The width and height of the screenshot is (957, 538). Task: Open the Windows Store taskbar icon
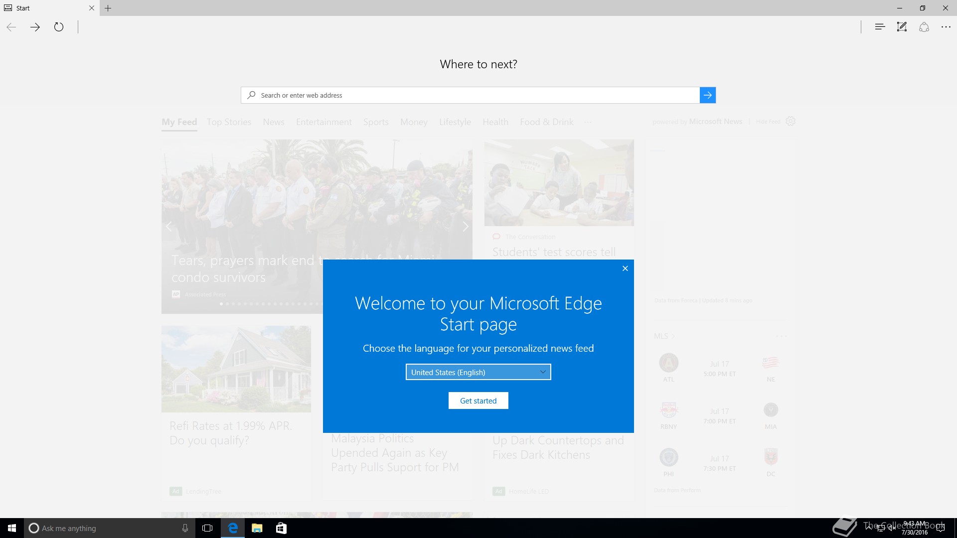(281, 528)
